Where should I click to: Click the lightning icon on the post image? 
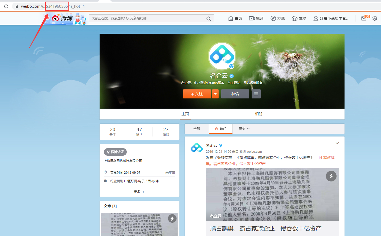(331, 176)
